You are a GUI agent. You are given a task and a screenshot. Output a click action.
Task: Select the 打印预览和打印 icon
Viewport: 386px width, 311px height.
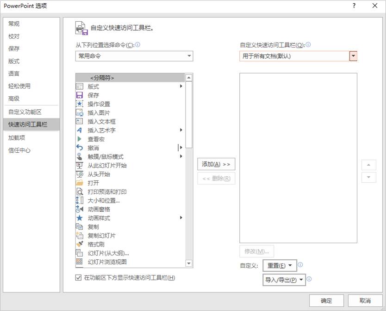(80, 191)
